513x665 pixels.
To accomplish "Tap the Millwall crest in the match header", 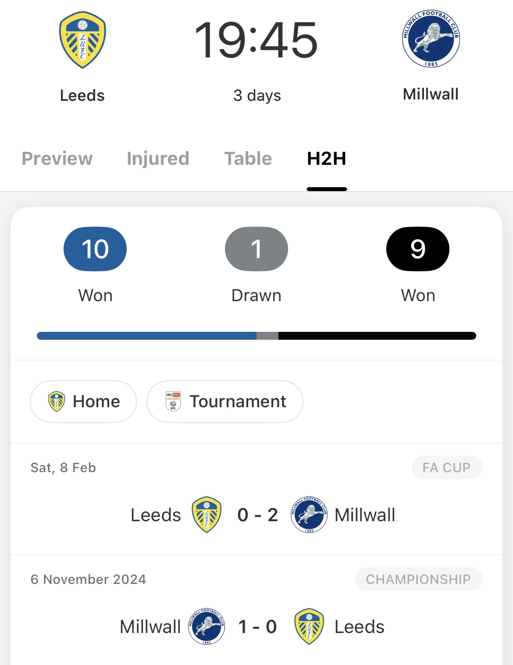I will 431,39.
